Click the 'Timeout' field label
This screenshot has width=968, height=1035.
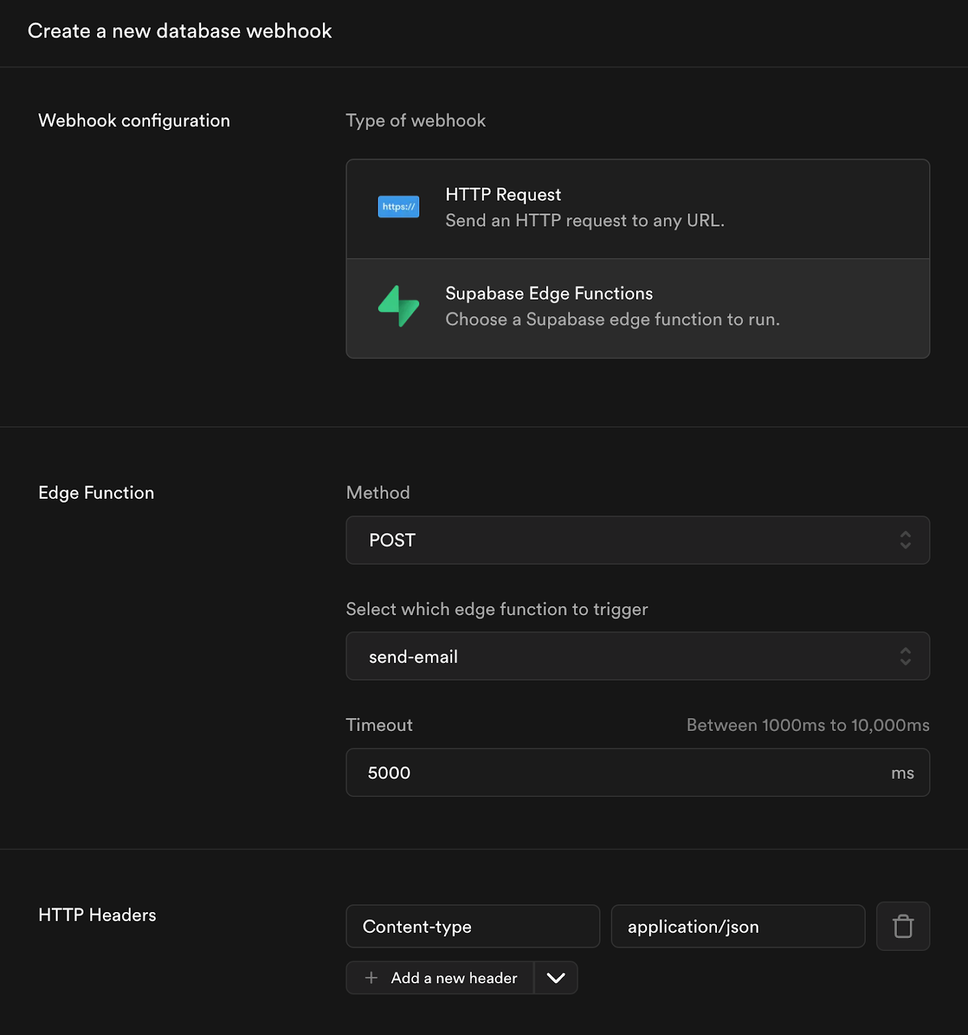(379, 725)
